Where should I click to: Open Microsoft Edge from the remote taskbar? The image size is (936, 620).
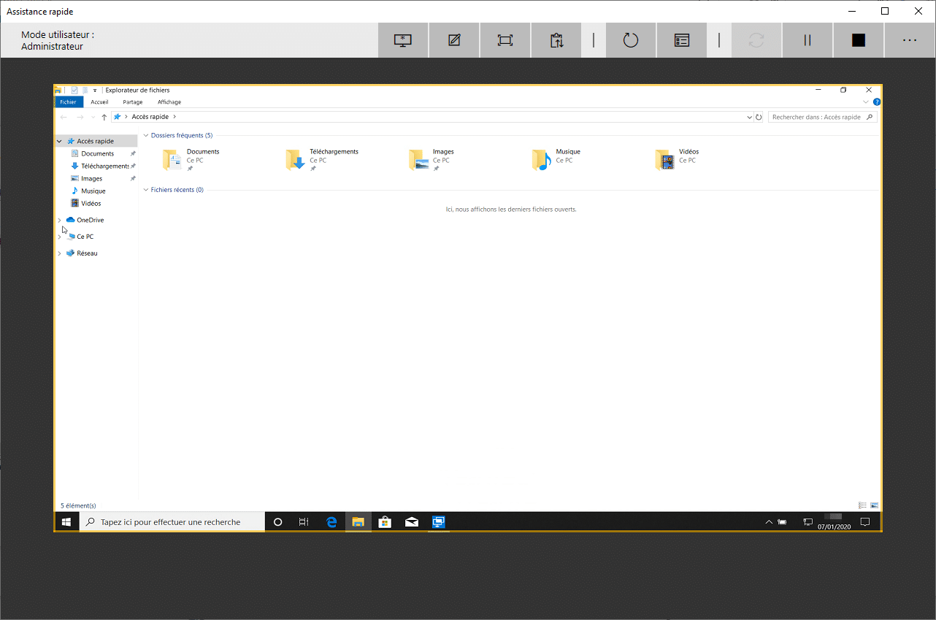[x=331, y=522]
